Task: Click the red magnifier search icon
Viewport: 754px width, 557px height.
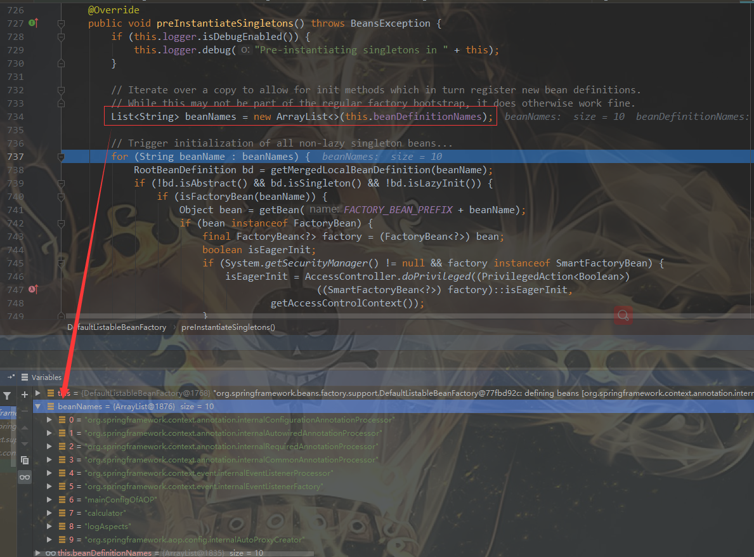Action: click(623, 315)
